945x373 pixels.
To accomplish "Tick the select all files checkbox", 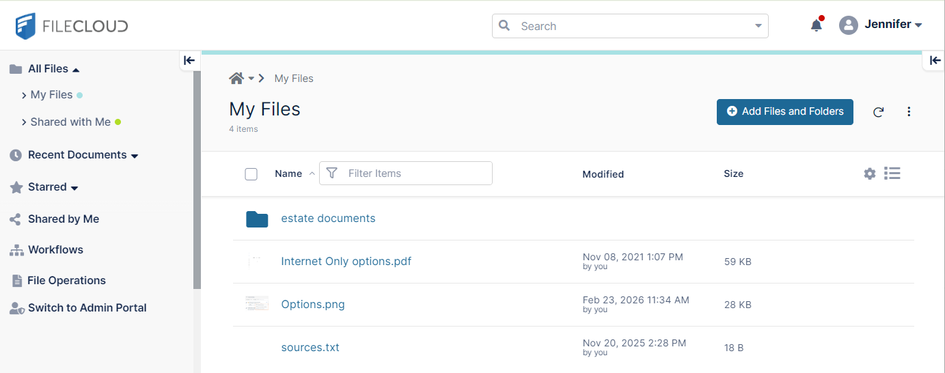I will 251,174.
